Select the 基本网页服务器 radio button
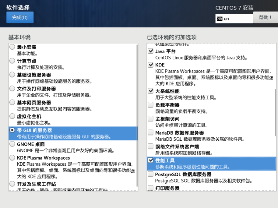278x208 pixels. click(x=12, y=102)
